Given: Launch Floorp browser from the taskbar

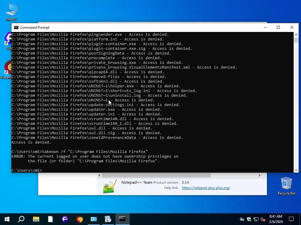Looking at the screenshot, I should 65,219.
